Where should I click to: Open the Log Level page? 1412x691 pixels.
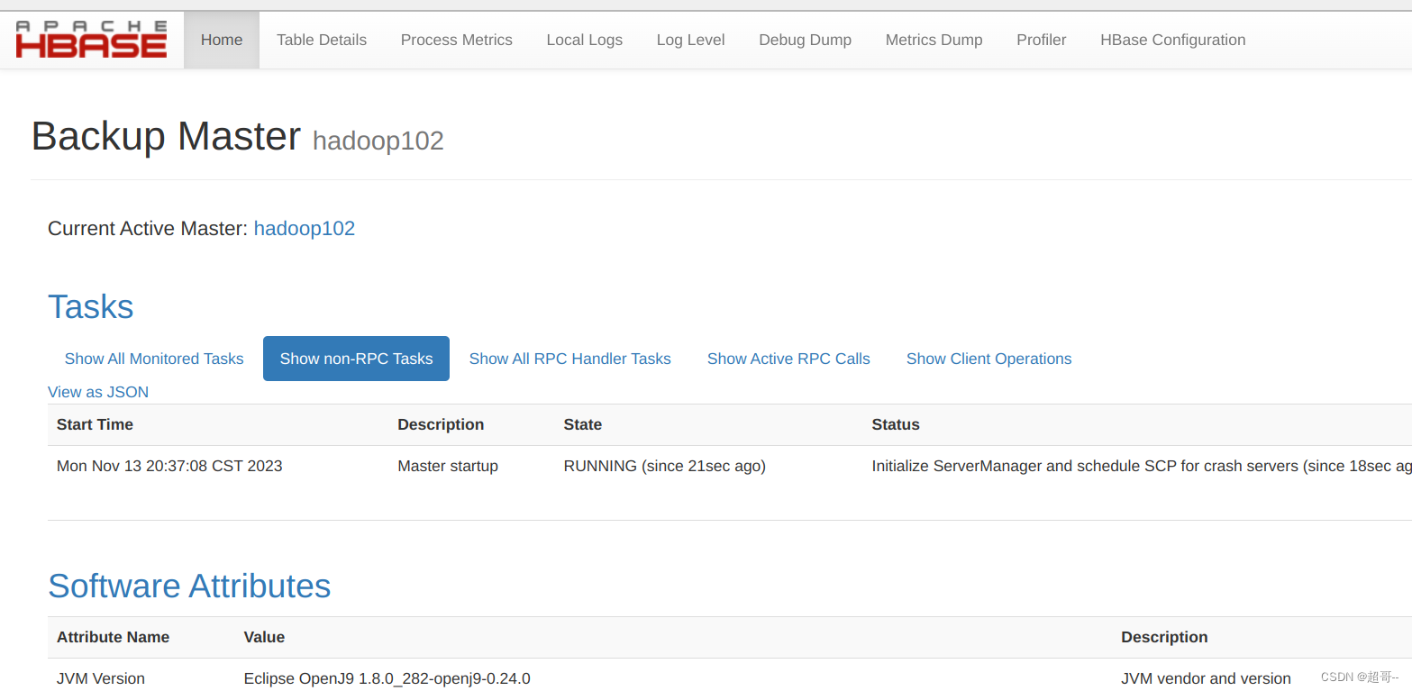pos(691,40)
